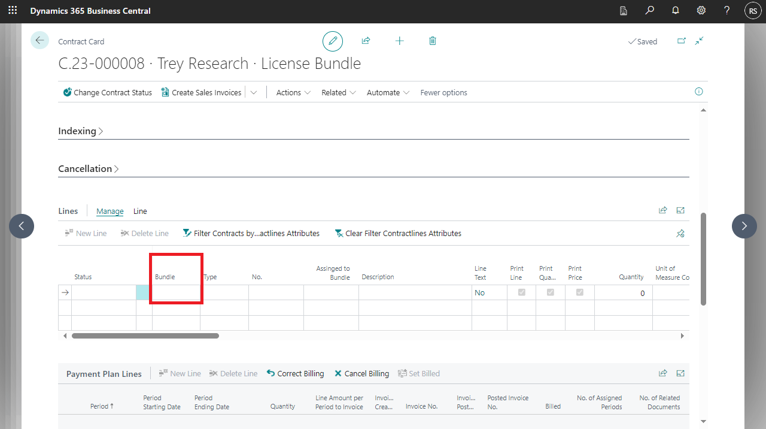Viewport: 766px width, 429px height.
Task: Toggle the Print Line checkbox
Action: tap(522, 292)
